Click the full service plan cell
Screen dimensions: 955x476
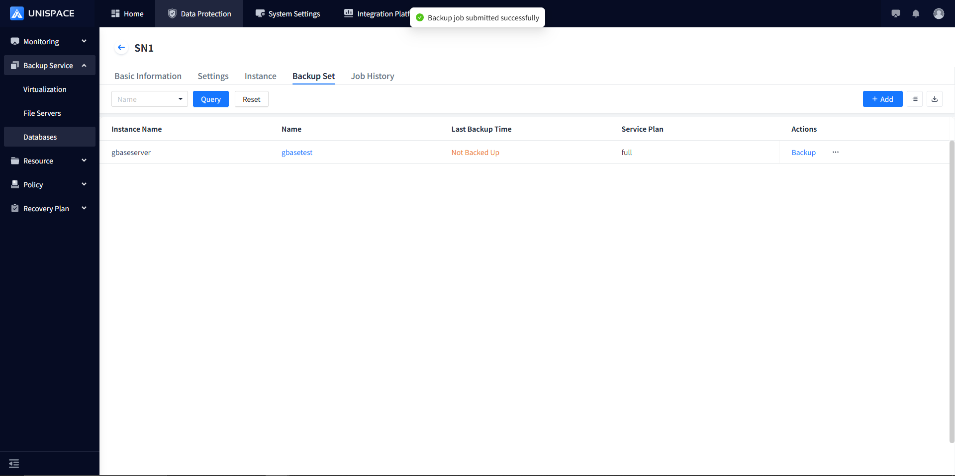tap(627, 153)
